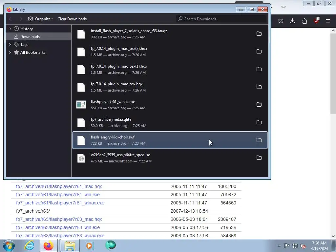Open the Windows Start button
This screenshot has width=336, height=252.
tap(9, 245)
